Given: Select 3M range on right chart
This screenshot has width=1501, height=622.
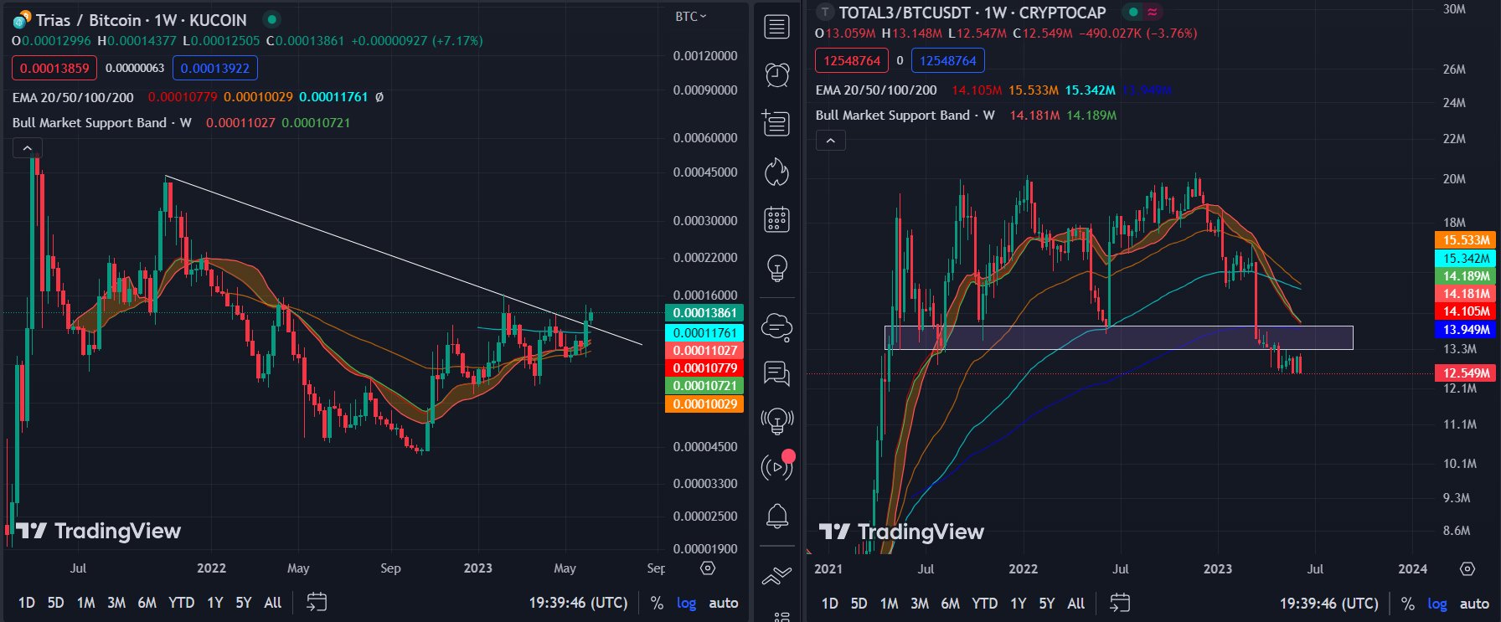Looking at the screenshot, I should pos(920,604).
